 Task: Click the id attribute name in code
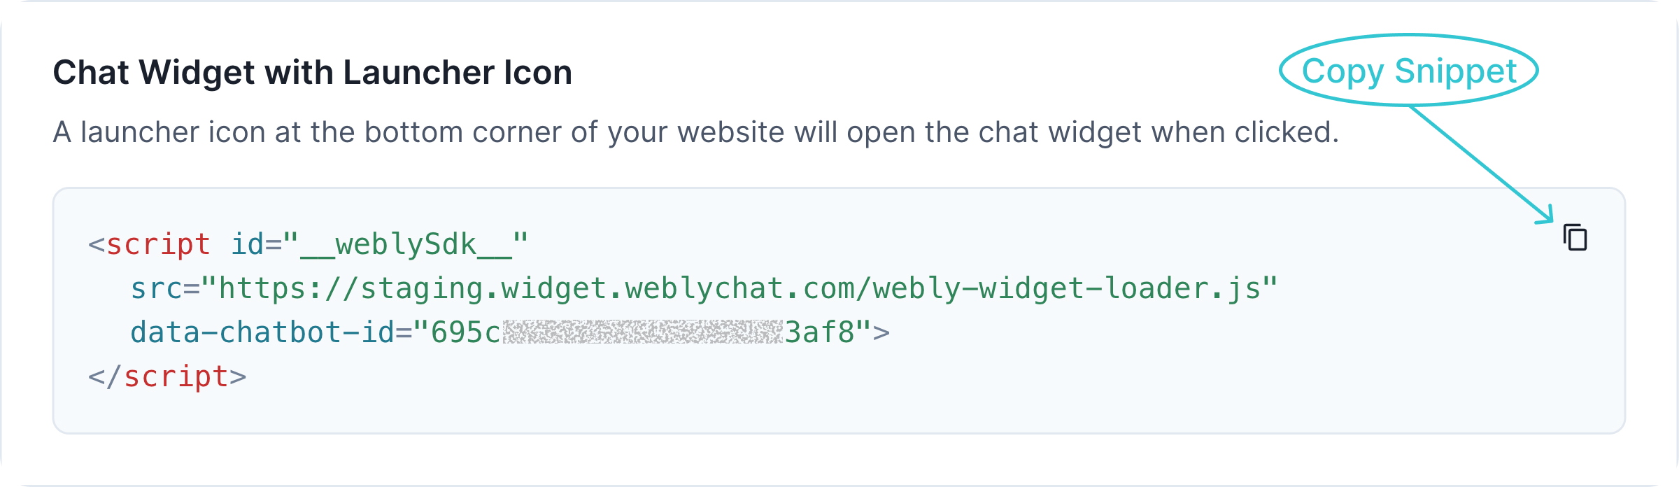coord(247,245)
